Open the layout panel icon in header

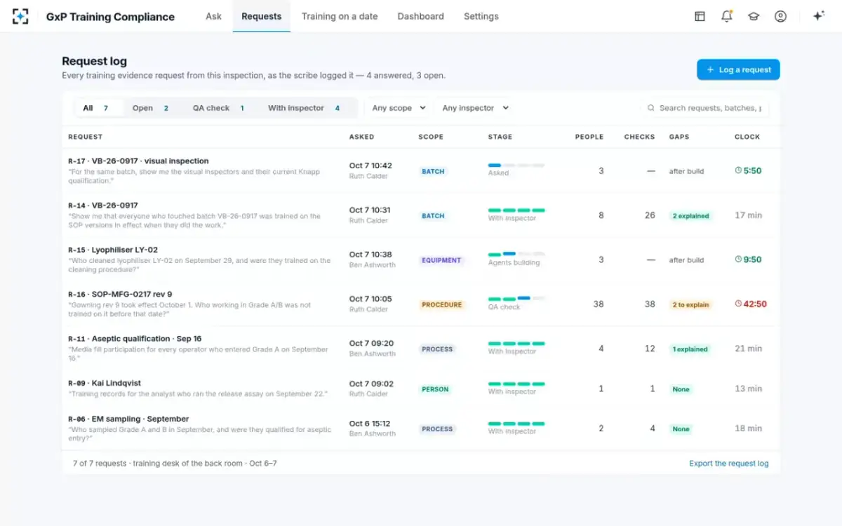pyautogui.click(x=700, y=16)
